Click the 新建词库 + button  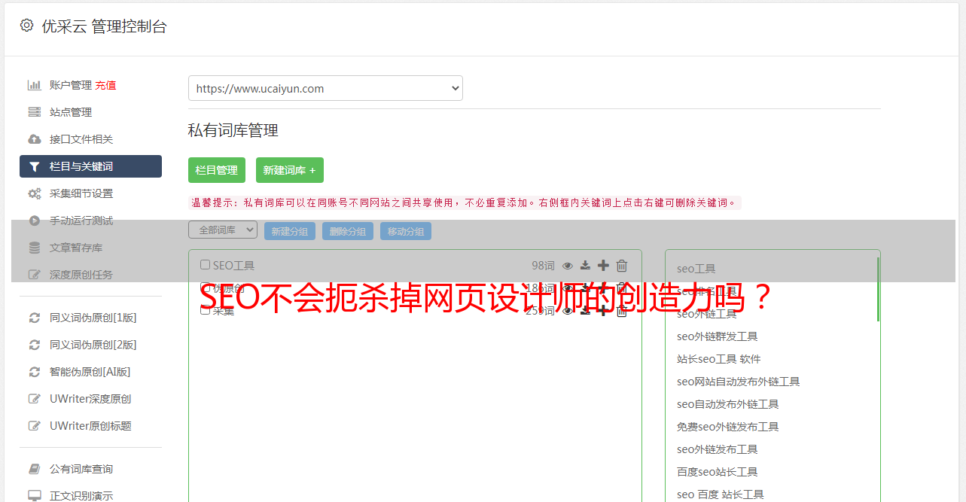(290, 170)
